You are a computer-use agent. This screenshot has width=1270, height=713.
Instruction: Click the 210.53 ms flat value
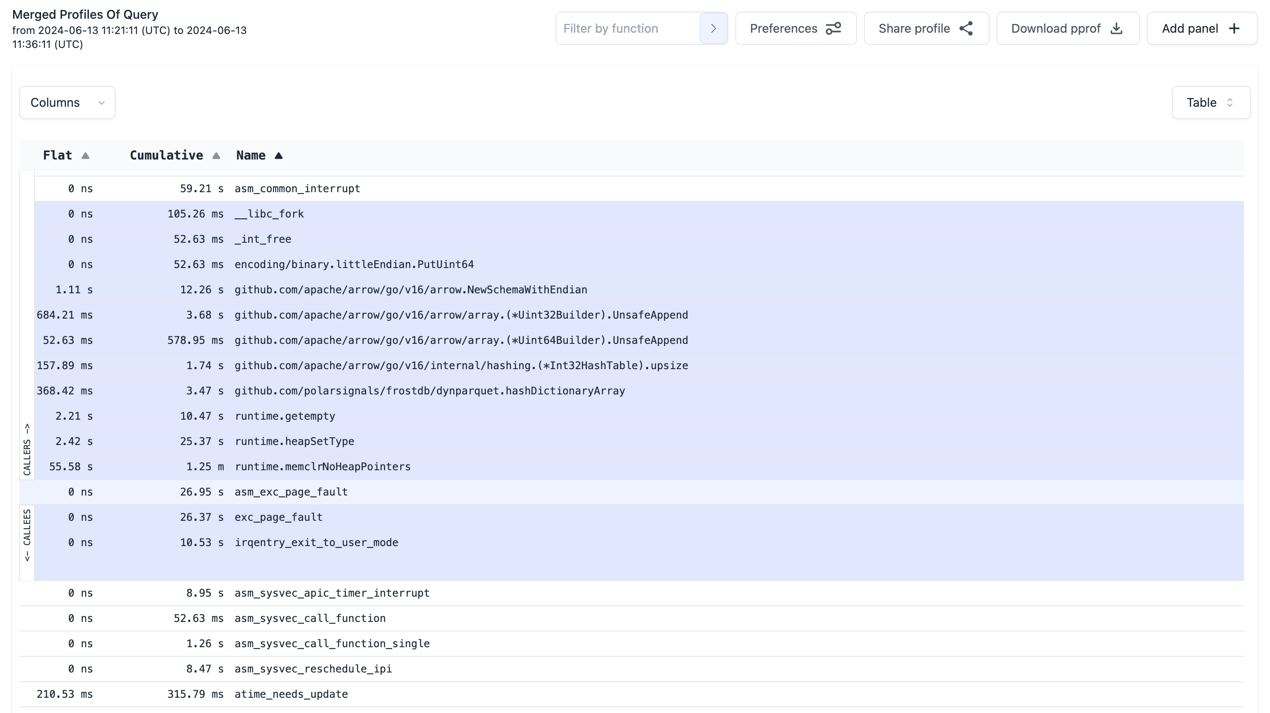click(x=65, y=694)
